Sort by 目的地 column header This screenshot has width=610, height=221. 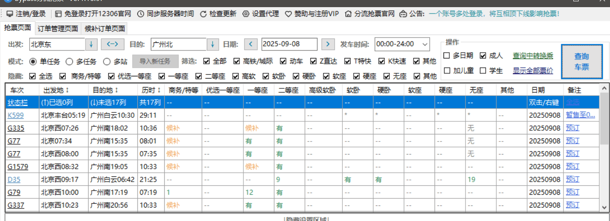112,90
